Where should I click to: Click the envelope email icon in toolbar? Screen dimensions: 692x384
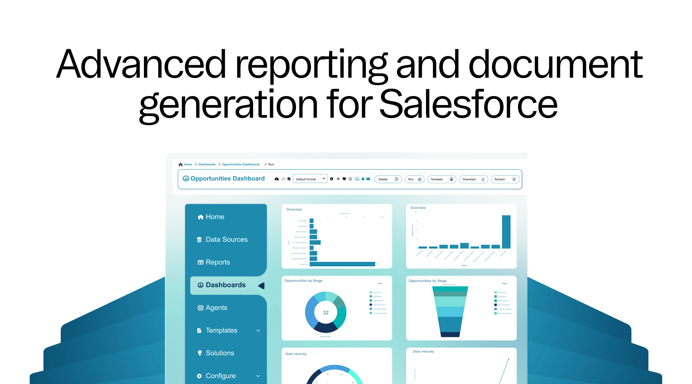(x=368, y=179)
